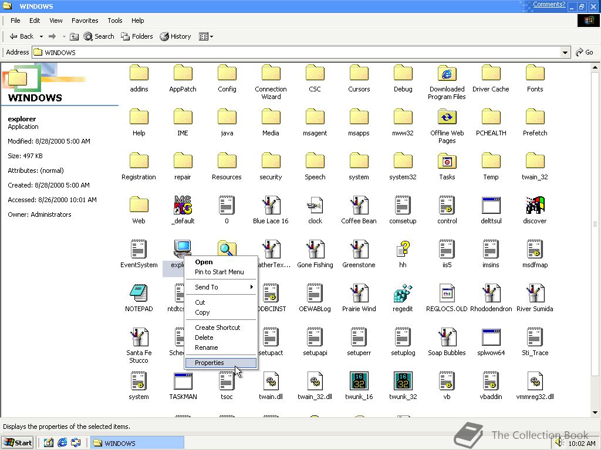
Task: Select the TASKMAN application icon
Action: point(183,381)
